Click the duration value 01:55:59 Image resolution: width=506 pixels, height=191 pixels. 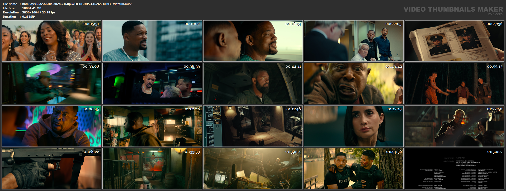tap(29, 17)
